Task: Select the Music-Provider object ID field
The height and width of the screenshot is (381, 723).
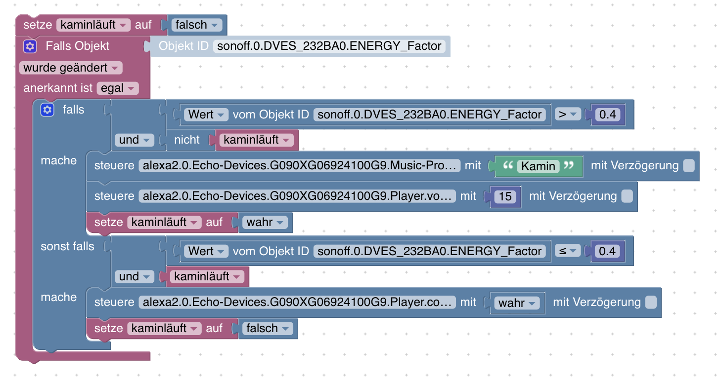Action: tap(300, 166)
